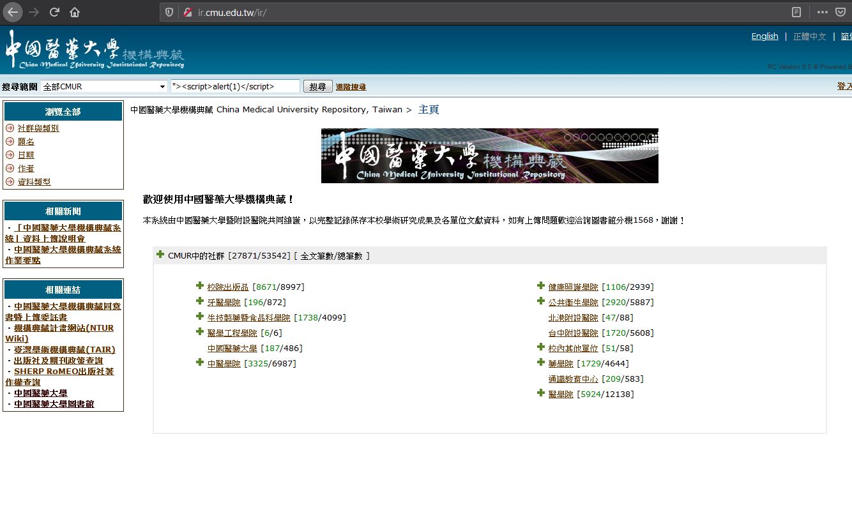This screenshot has height=526, width=852.
Task: Click the China Medical University repository logo
Action: pyautogui.click(x=95, y=49)
